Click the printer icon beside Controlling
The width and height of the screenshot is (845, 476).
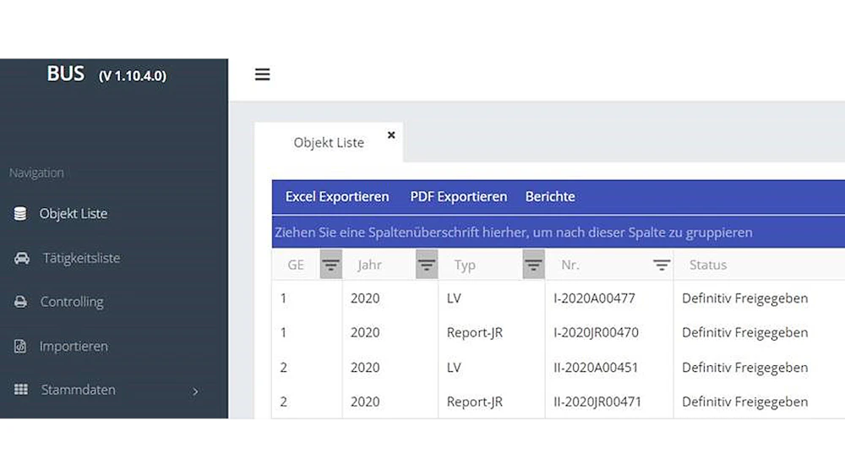(x=21, y=302)
